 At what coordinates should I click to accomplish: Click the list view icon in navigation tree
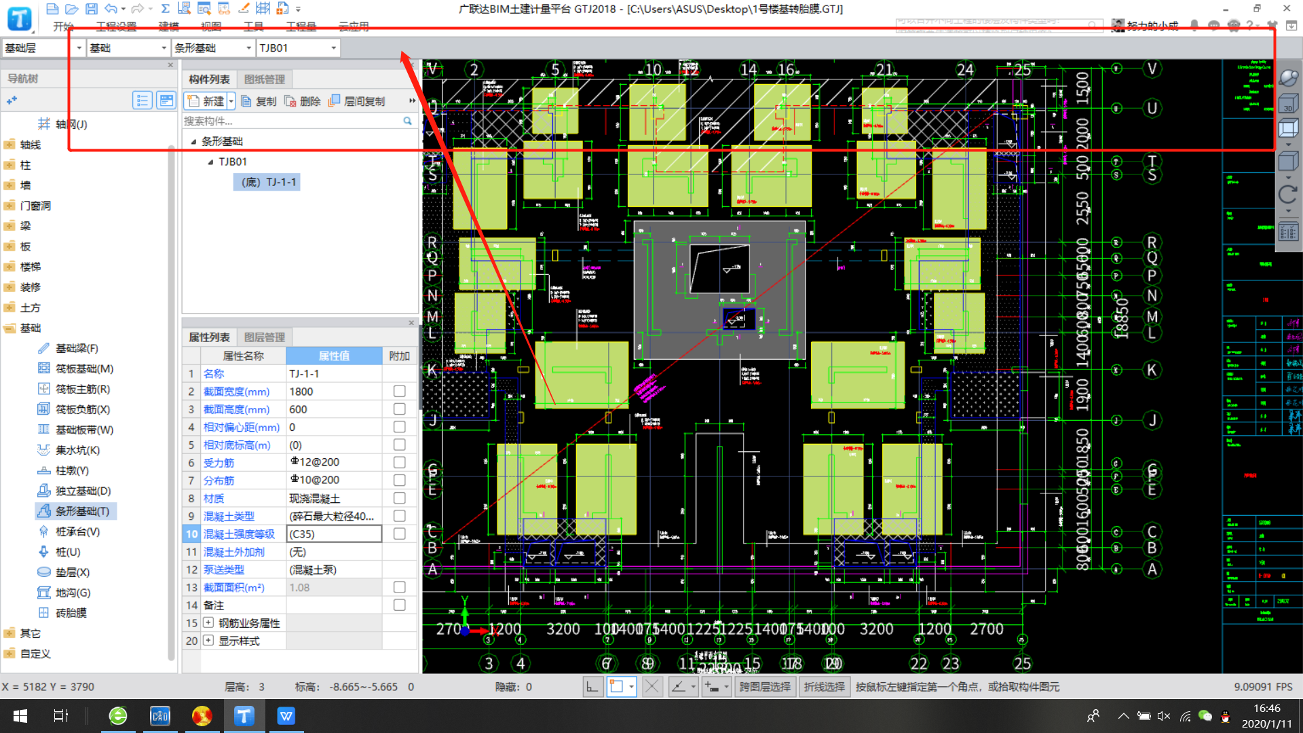point(142,100)
